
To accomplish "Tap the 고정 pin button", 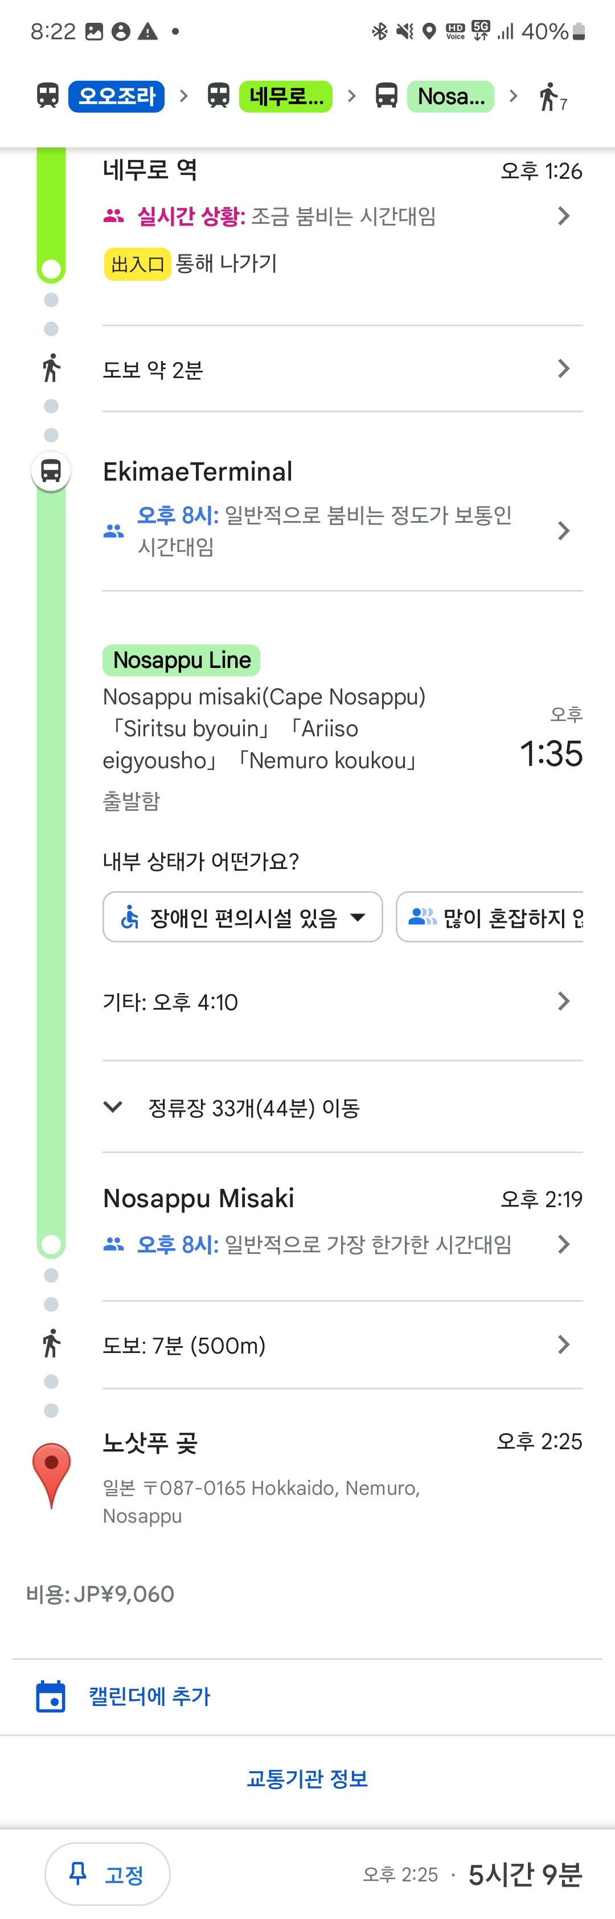I will [107, 1873].
